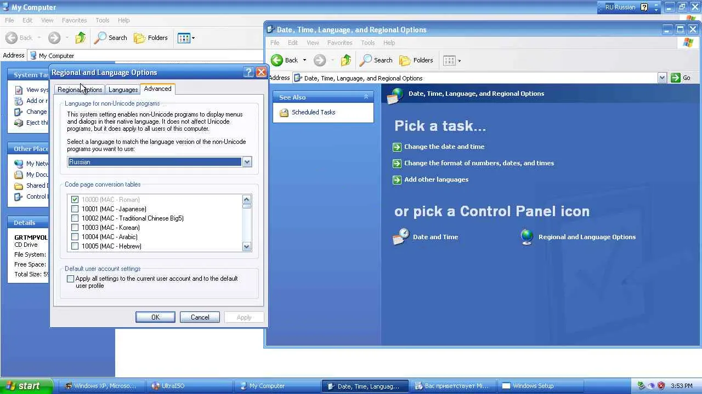This screenshot has width=702, height=394.
Task: Click scroll up arrow of code page list
Action: [246, 200]
